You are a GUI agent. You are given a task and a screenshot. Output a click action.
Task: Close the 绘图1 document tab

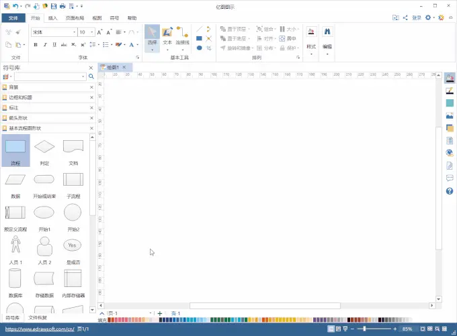[124, 67]
